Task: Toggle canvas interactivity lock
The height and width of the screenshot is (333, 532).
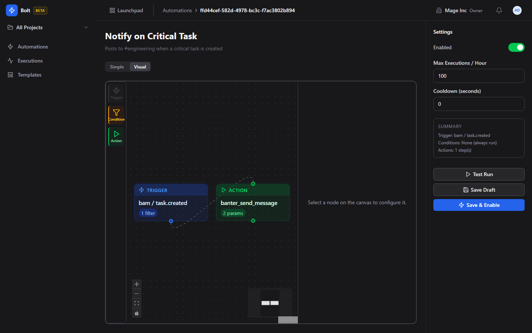Action: coord(137,313)
